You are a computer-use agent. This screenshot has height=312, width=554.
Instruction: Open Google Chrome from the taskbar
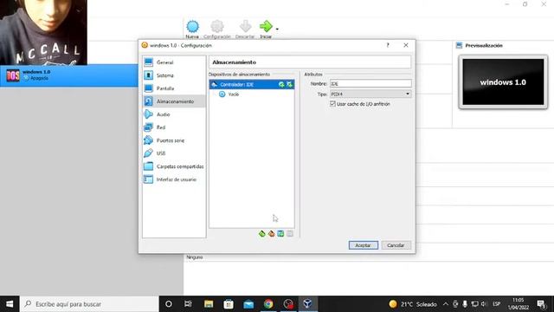click(268, 304)
